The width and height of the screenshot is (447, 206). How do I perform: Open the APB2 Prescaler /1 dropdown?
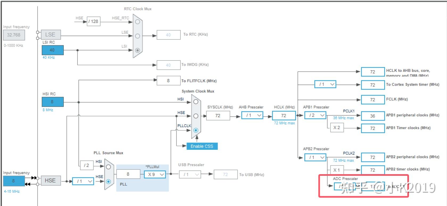click(315, 157)
